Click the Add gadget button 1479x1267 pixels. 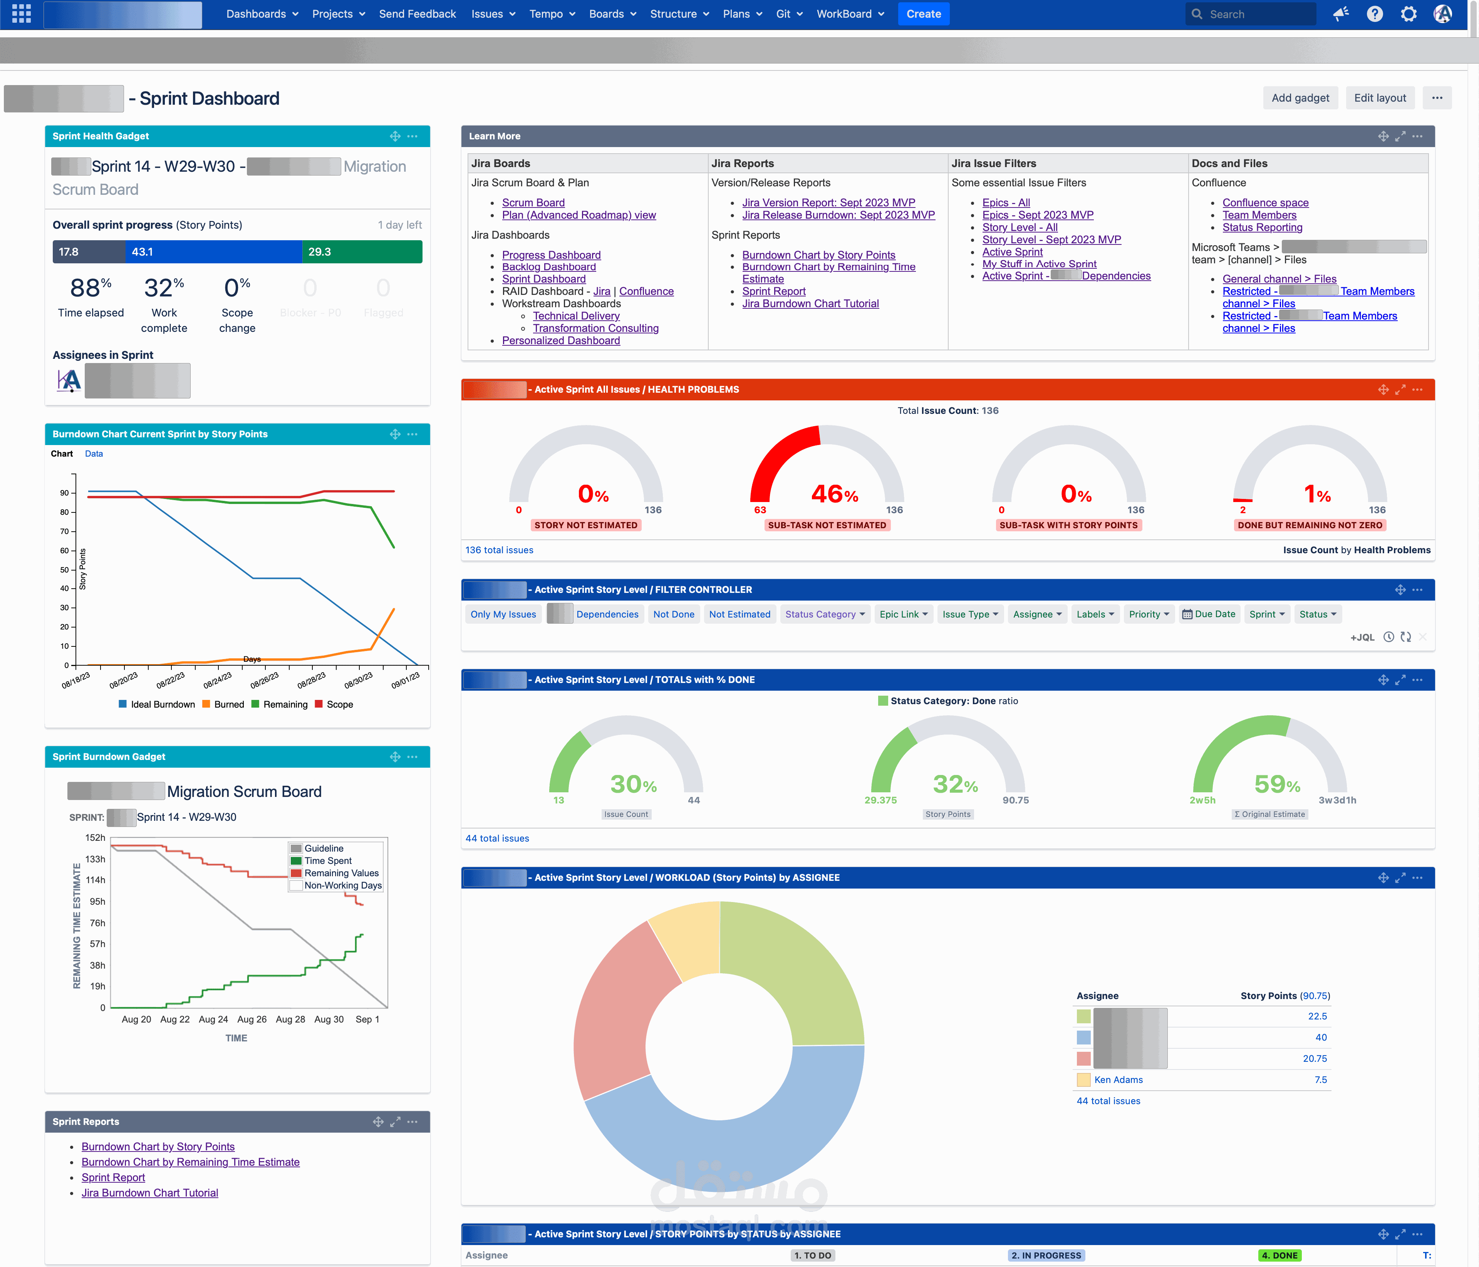(x=1300, y=98)
